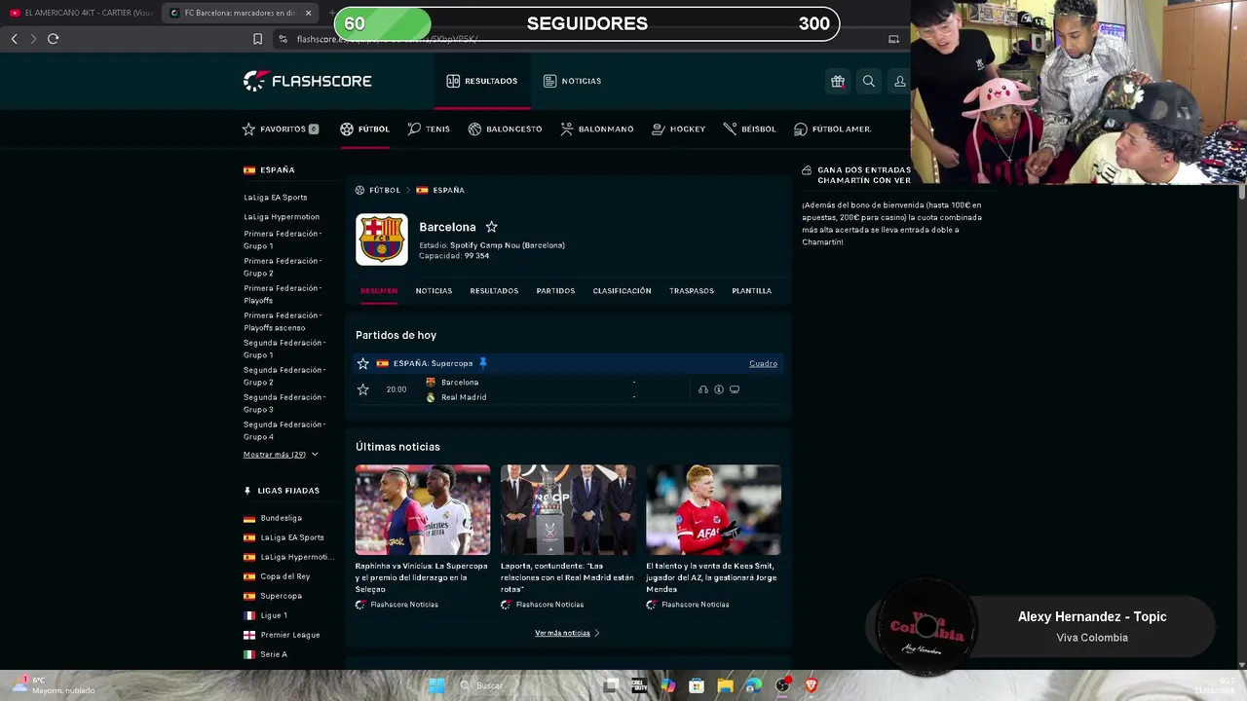Select the Hockey sport icon
This screenshot has height=701, width=1247.
click(658, 129)
